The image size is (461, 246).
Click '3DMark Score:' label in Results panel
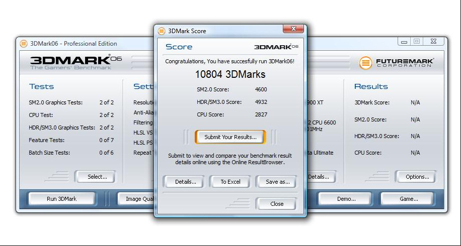(x=372, y=102)
